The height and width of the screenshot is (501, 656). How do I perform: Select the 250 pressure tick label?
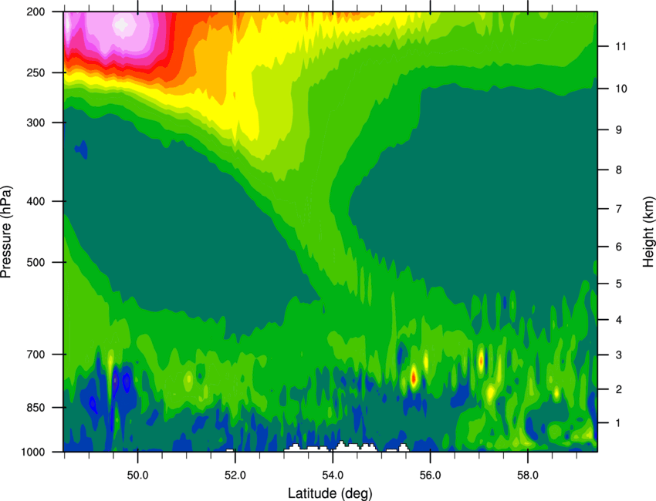coord(36,72)
